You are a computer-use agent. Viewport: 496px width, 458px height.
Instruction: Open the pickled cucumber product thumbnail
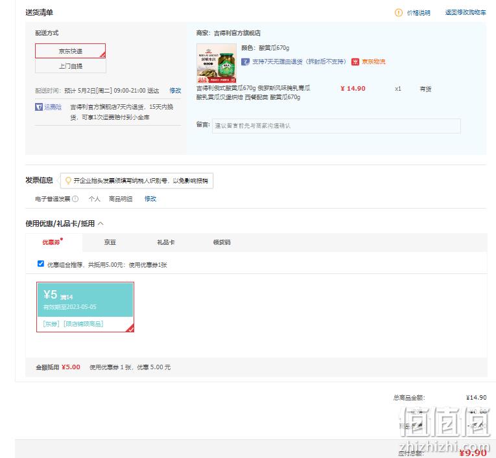click(x=217, y=63)
